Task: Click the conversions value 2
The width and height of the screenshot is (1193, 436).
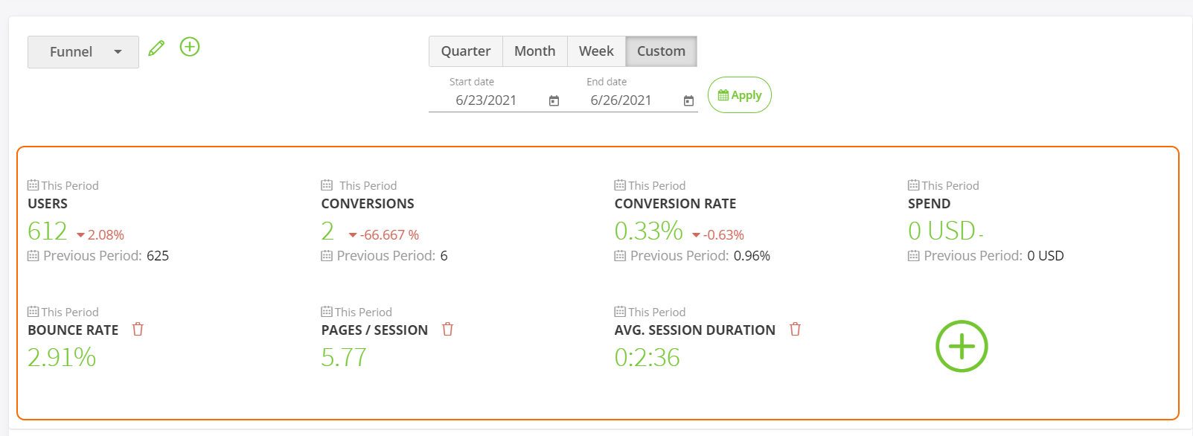Action: click(x=327, y=231)
